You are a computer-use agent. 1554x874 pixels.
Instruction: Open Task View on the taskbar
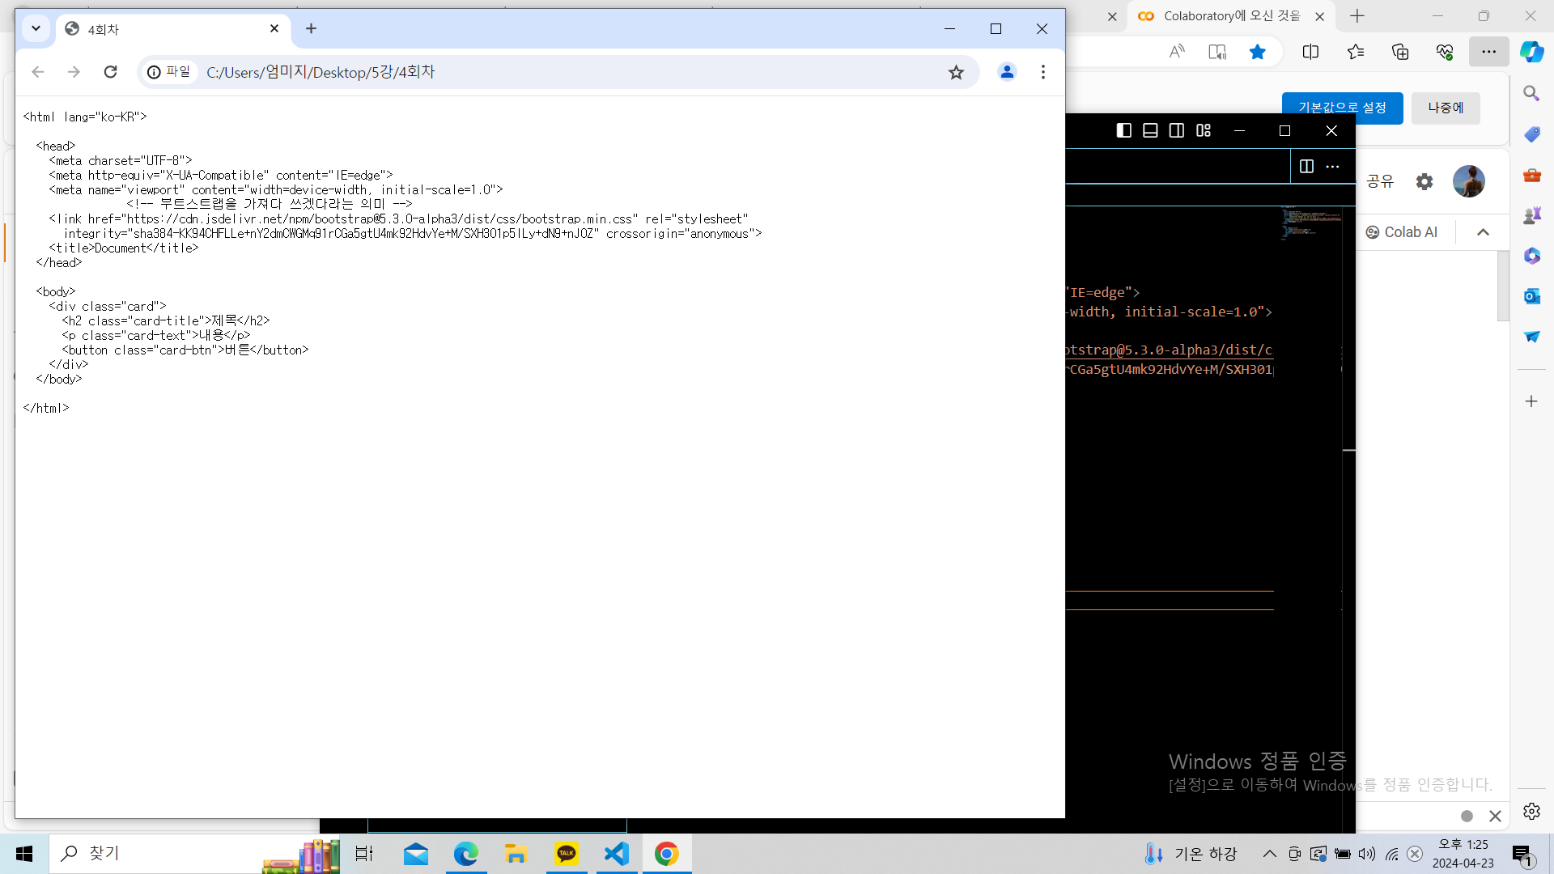364,854
